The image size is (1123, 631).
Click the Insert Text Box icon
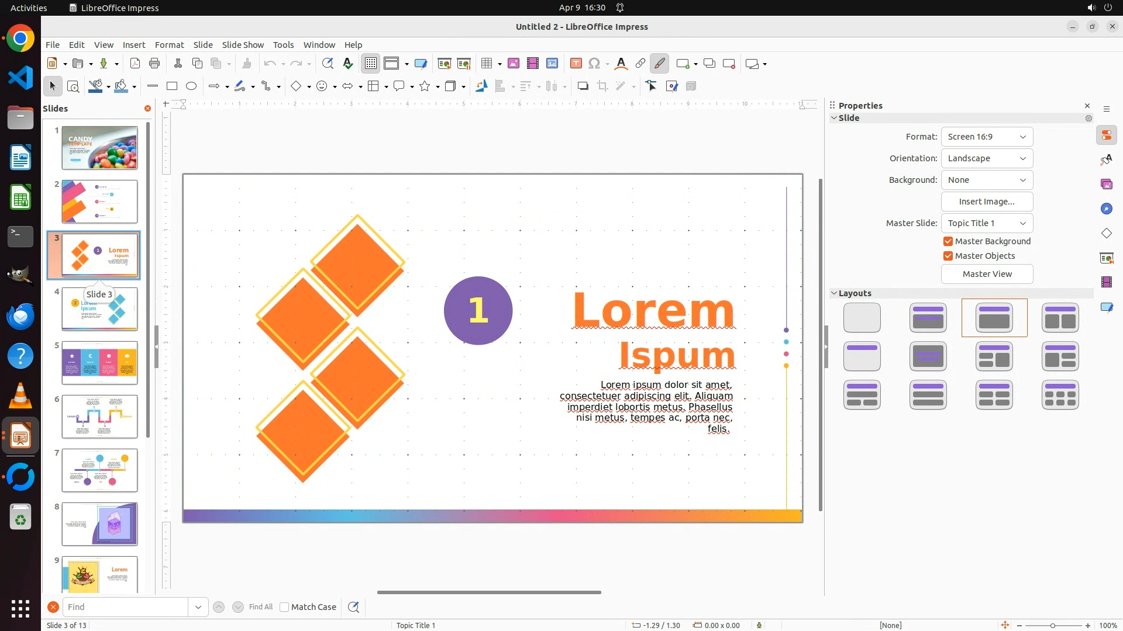pyautogui.click(x=576, y=64)
